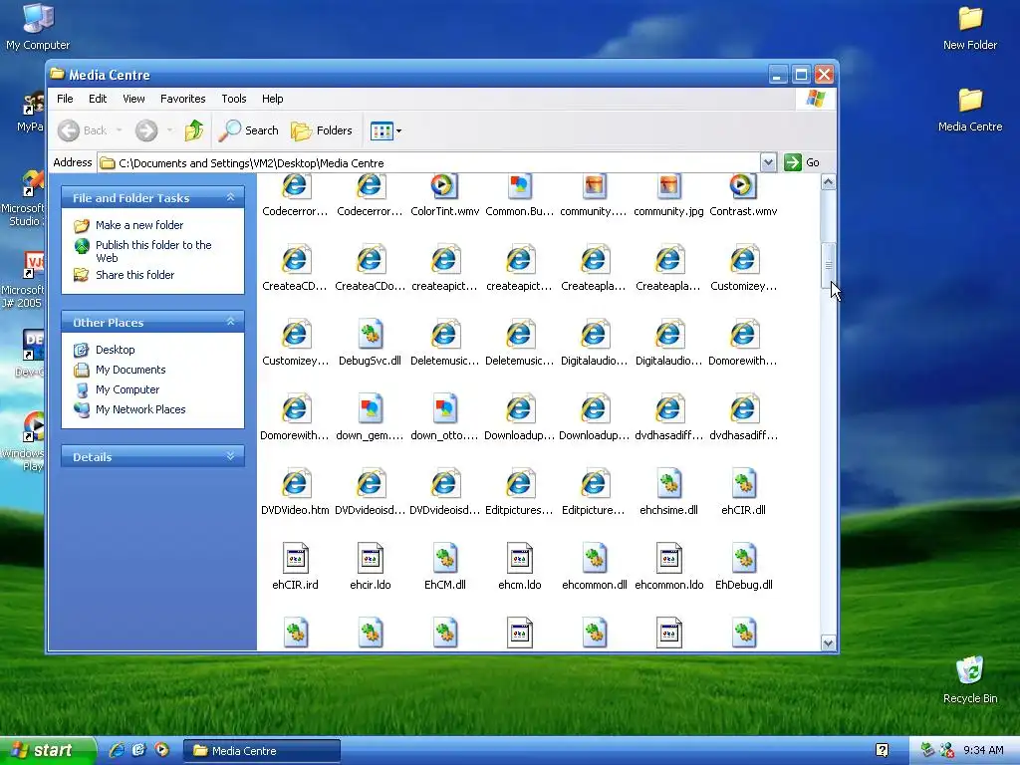Click the scrollbar down arrow
Screen dimensions: 1020x765
click(x=828, y=642)
